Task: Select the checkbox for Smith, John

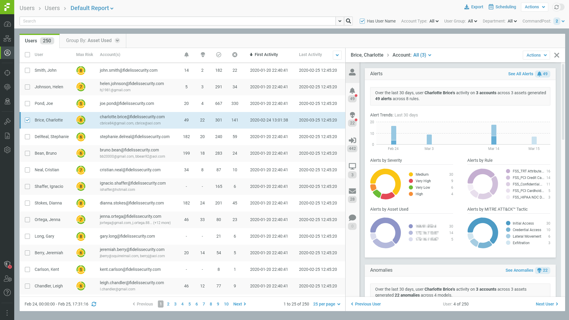Action: click(28, 70)
